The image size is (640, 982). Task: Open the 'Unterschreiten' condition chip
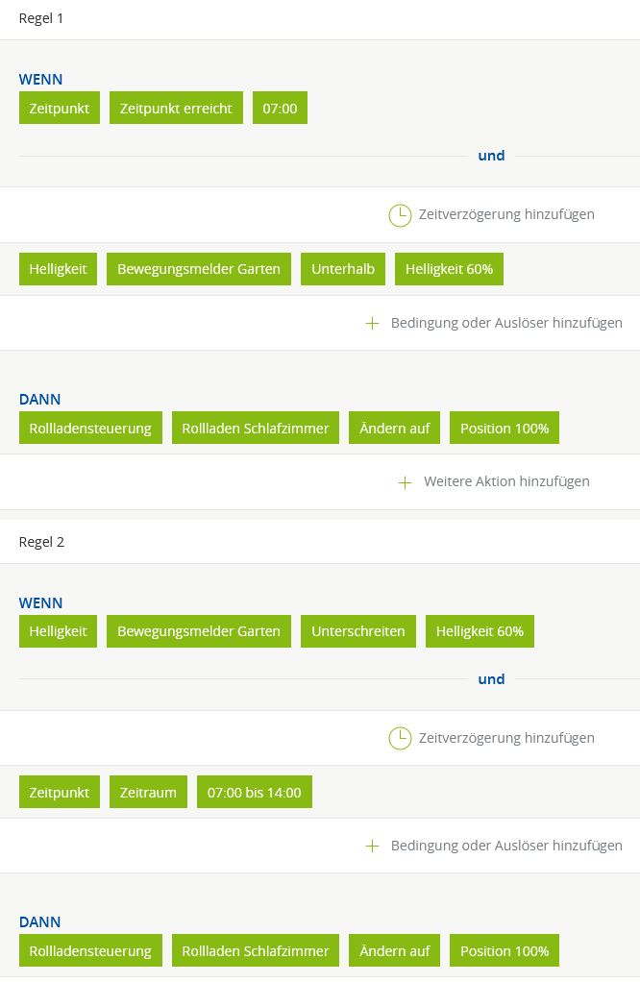coord(358,631)
